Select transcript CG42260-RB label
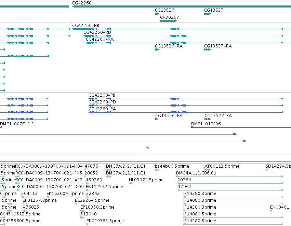 [x=86, y=26]
